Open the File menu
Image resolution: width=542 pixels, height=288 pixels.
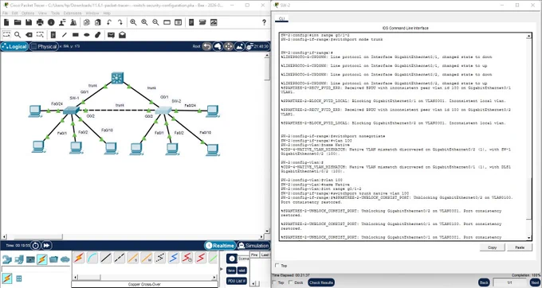[x=5, y=13]
